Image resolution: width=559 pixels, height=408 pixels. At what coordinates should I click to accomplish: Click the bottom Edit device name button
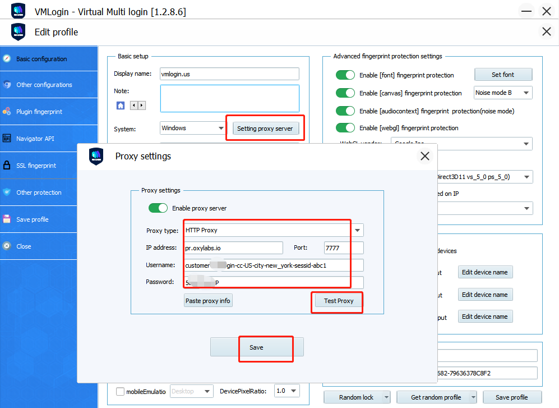(485, 317)
